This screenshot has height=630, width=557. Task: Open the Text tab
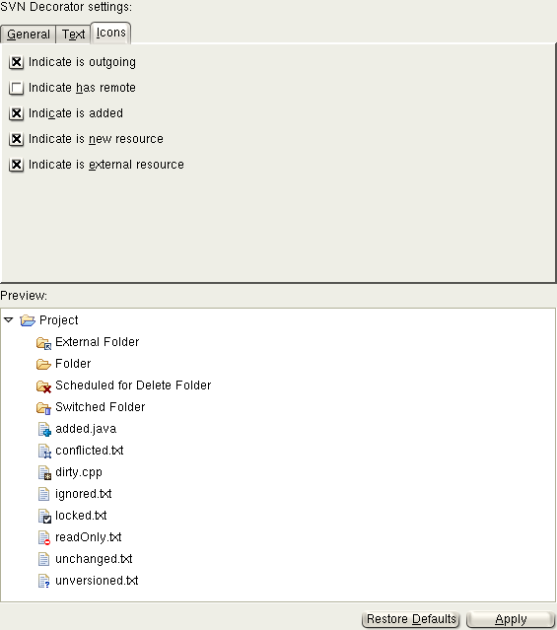[73, 35]
